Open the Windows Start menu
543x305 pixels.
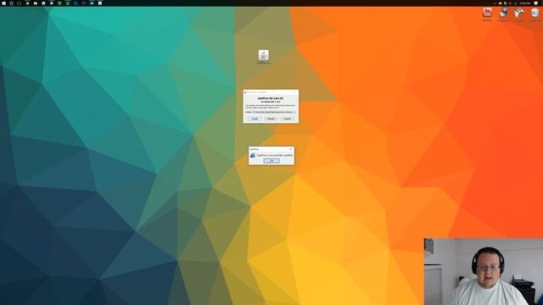[3, 3]
